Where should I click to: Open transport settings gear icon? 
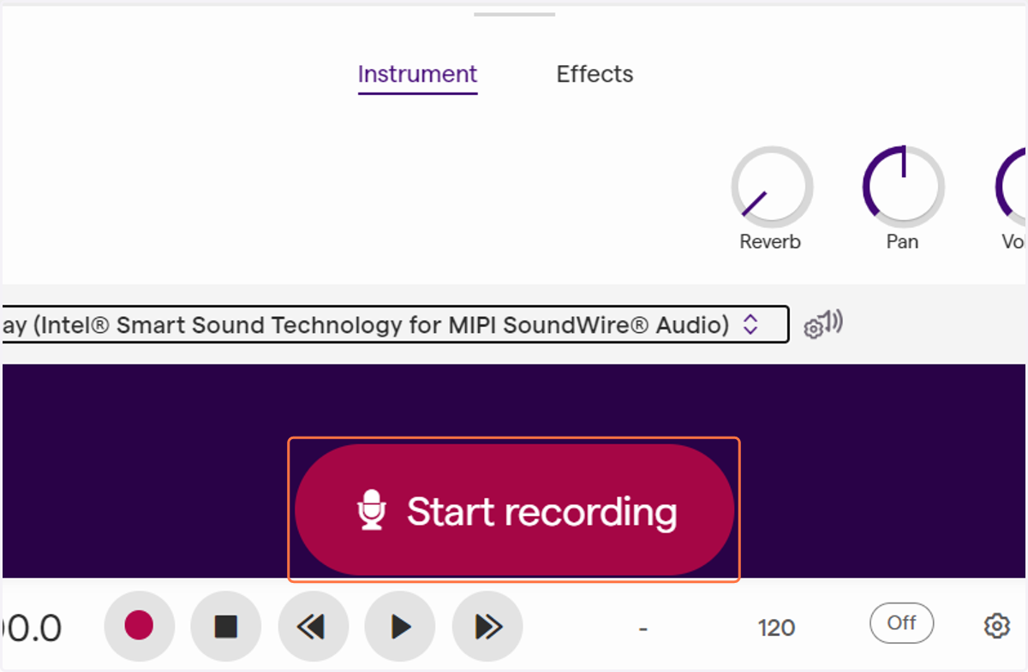[996, 626]
